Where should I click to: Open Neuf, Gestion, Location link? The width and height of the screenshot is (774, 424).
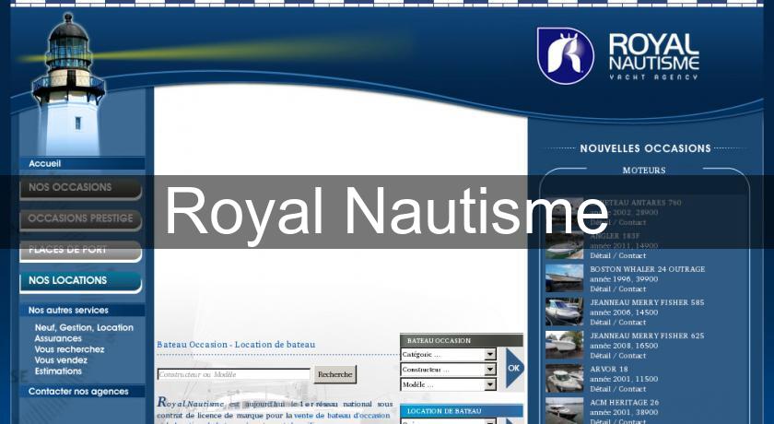point(84,328)
